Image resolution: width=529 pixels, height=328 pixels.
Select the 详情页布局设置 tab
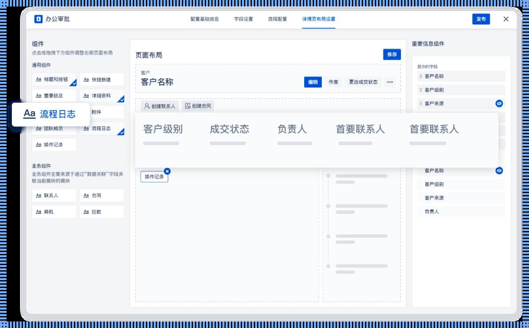click(318, 19)
